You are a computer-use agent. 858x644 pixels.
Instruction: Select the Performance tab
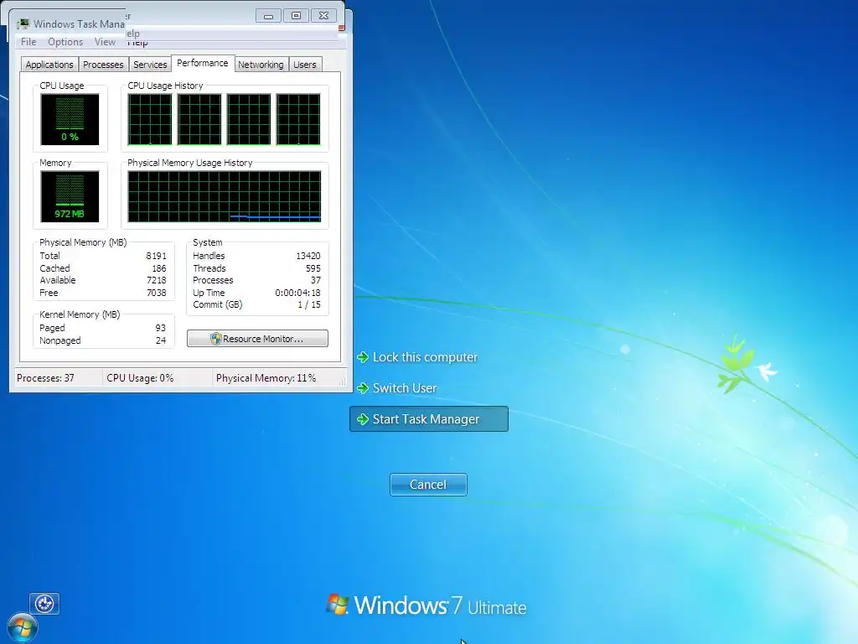(x=203, y=63)
